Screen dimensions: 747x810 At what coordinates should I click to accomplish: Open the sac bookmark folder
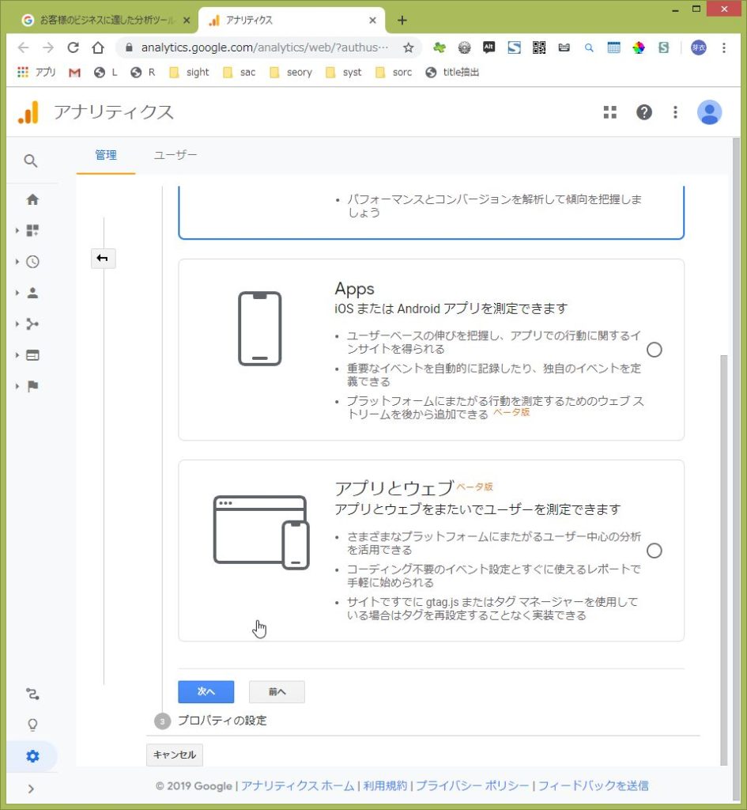pyautogui.click(x=239, y=72)
